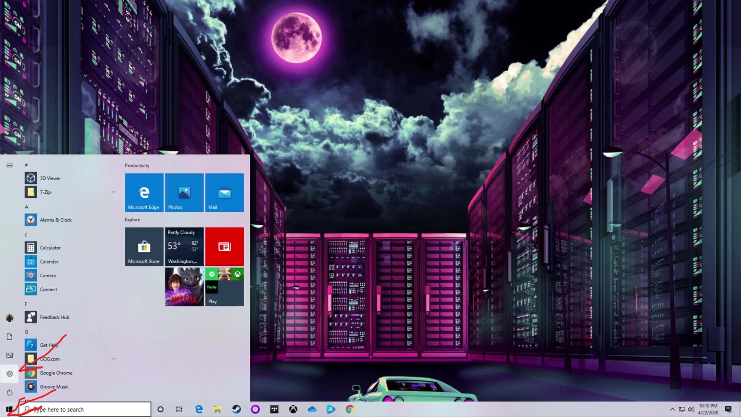The height and width of the screenshot is (417, 741).
Task: Open the Xbox app from the taskbar
Action: click(293, 409)
